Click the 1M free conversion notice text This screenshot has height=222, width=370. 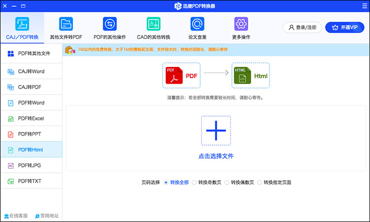[152, 49]
